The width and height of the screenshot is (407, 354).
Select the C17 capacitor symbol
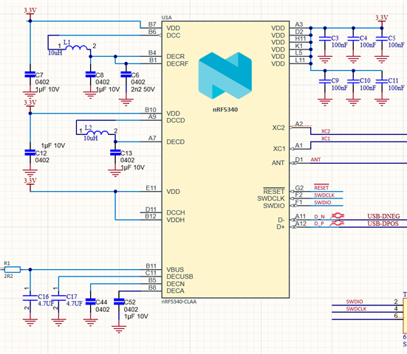tap(58, 298)
